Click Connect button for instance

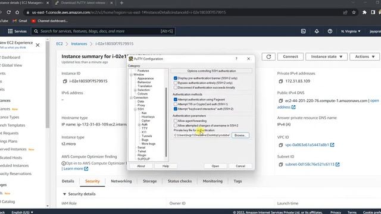click(x=291, y=56)
